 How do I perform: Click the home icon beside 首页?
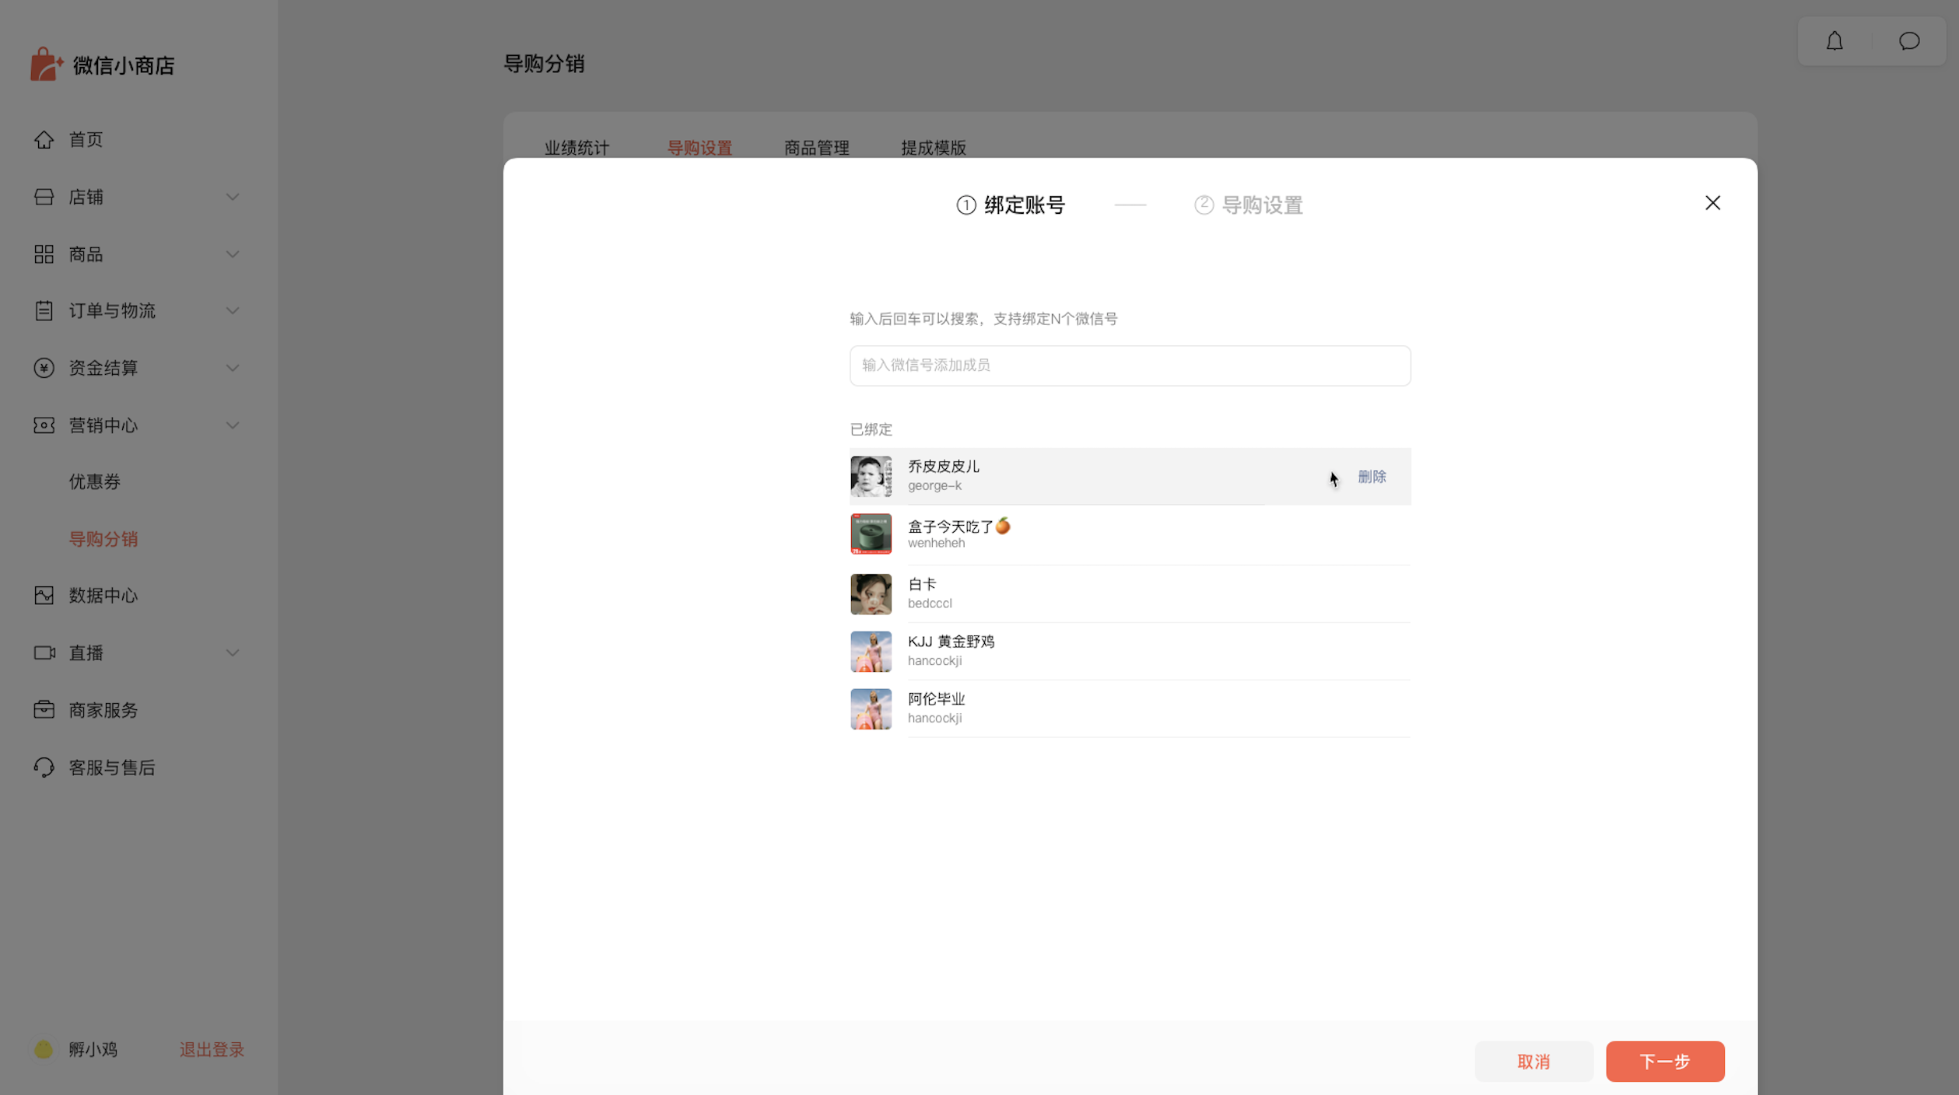44,139
